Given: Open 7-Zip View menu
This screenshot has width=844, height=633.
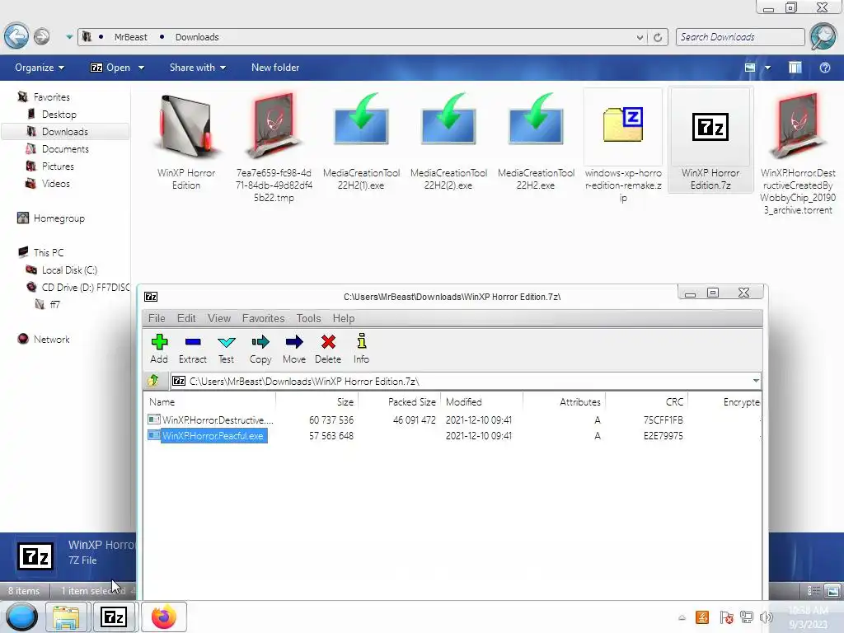Looking at the screenshot, I should pos(219,318).
